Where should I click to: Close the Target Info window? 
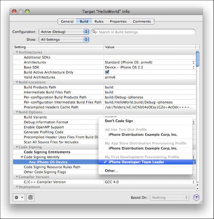[14, 11]
